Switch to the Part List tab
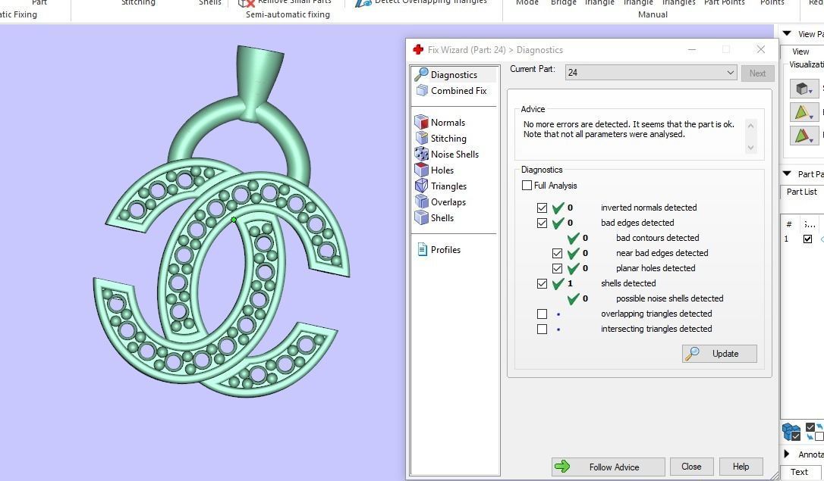The height and width of the screenshot is (481, 824). (x=801, y=192)
